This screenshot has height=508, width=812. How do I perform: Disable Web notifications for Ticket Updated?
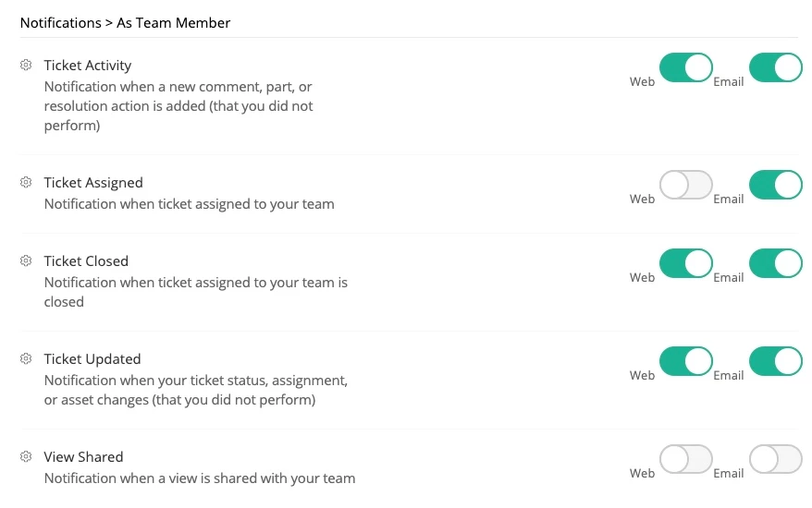(685, 361)
